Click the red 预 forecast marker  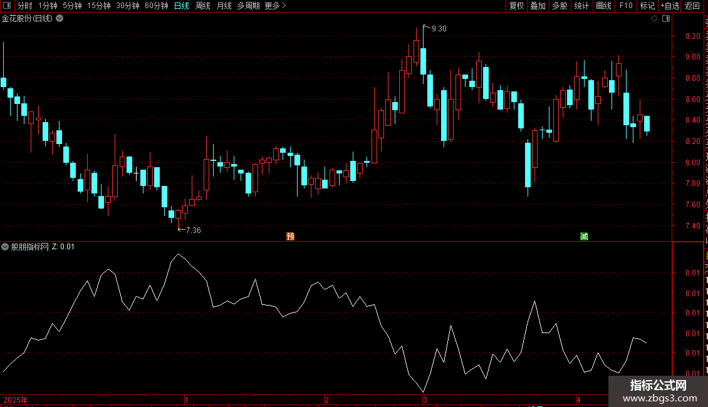point(290,237)
